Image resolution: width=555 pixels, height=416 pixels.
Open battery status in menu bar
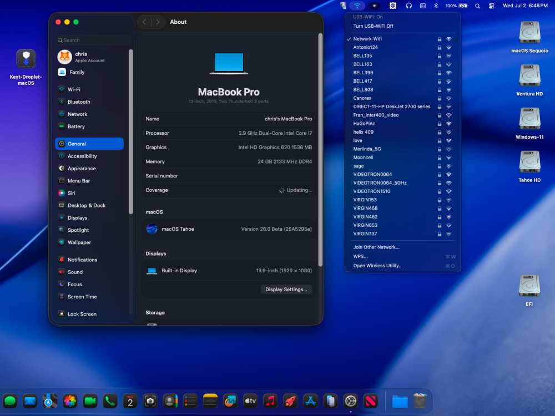[x=457, y=6]
